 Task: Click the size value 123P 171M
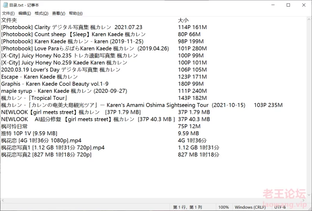tap(192, 77)
